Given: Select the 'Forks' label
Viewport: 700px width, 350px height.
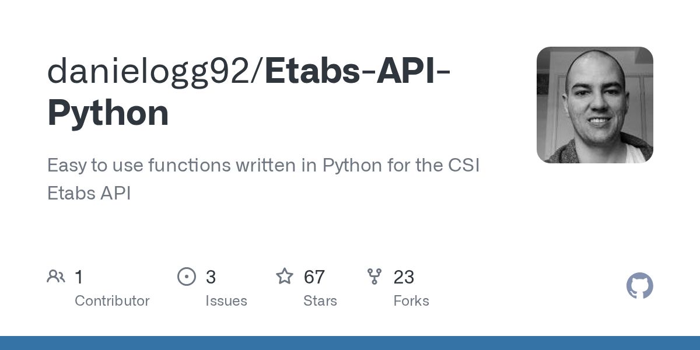Looking at the screenshot, I should (x=411, y=301).
